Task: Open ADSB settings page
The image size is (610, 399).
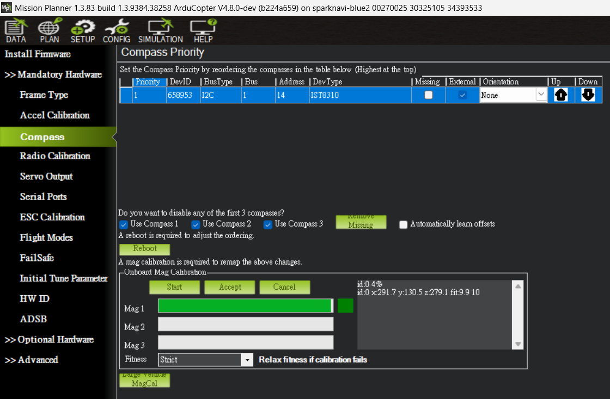Action: (33, 319)
